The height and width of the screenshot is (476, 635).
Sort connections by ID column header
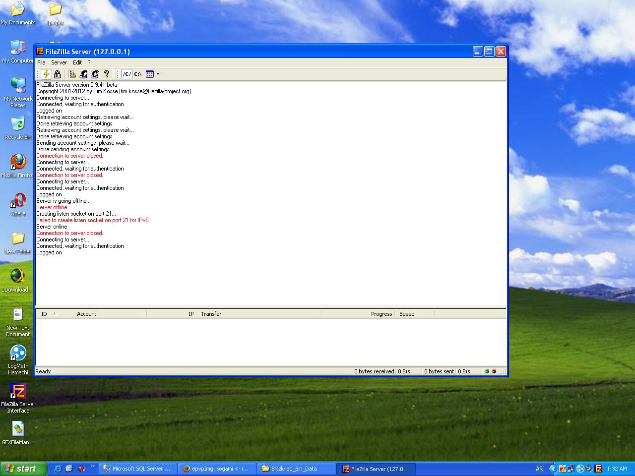[54, 314]
